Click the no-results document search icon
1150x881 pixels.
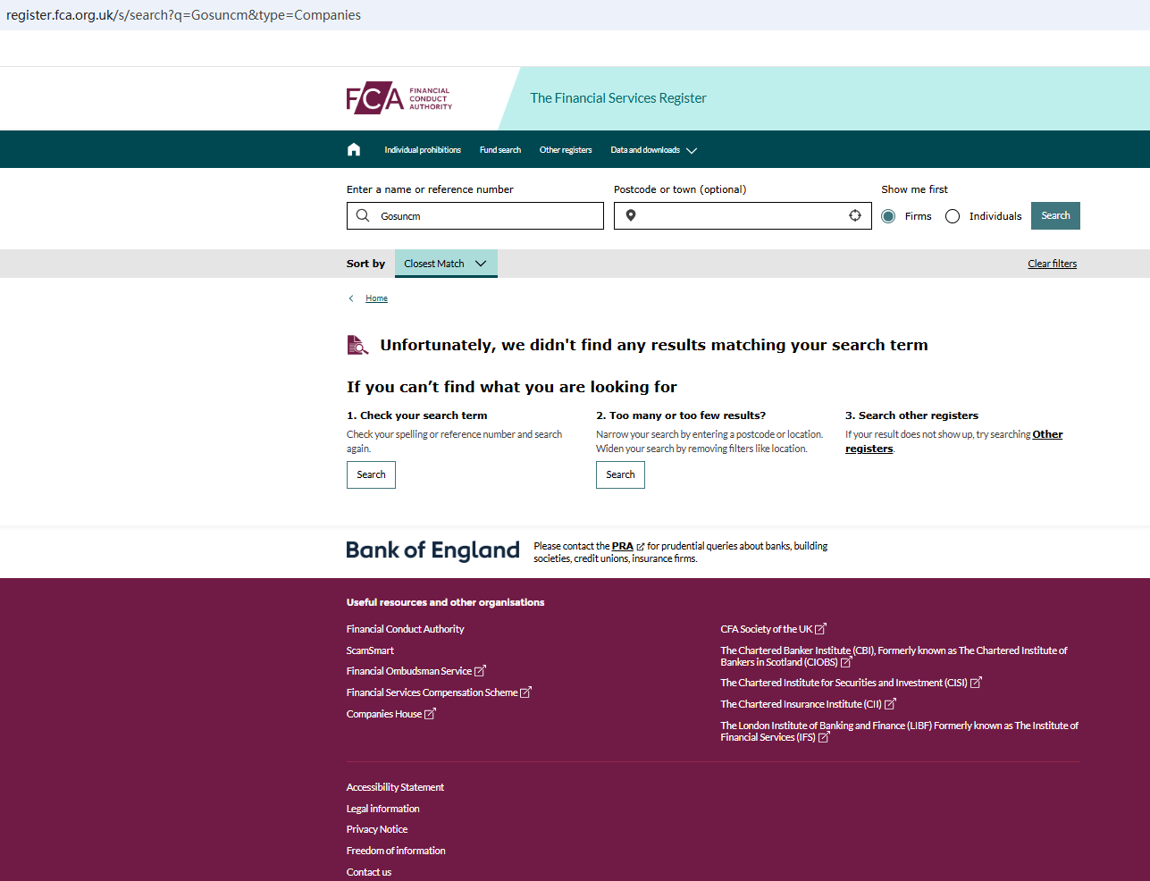357,345
